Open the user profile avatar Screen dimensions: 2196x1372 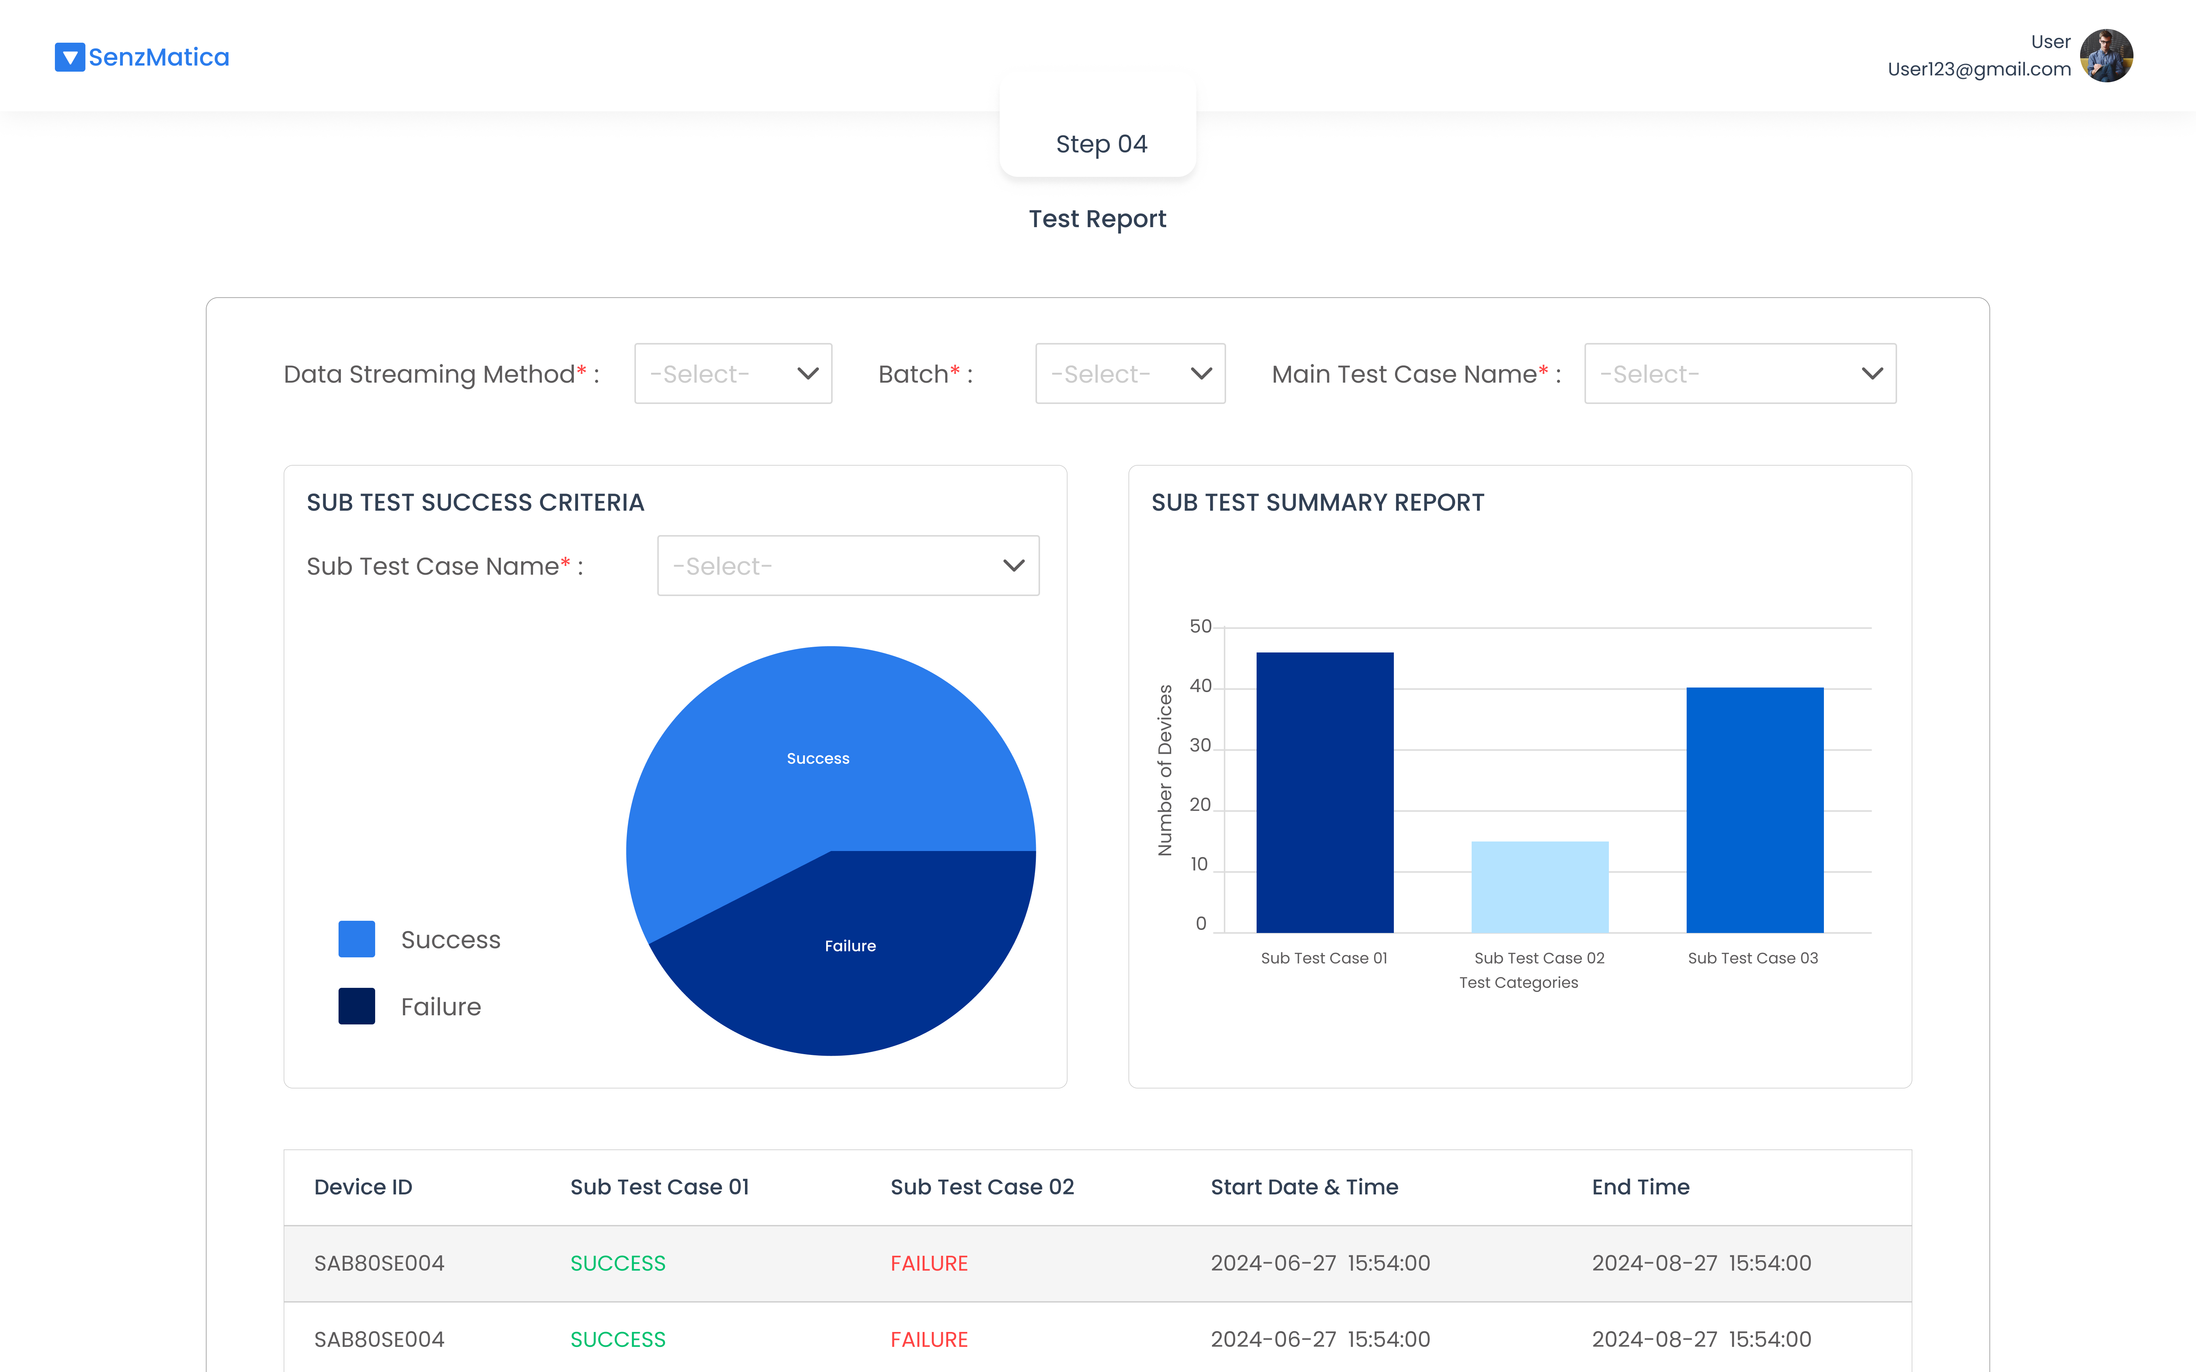click(x=2106, y=55)
